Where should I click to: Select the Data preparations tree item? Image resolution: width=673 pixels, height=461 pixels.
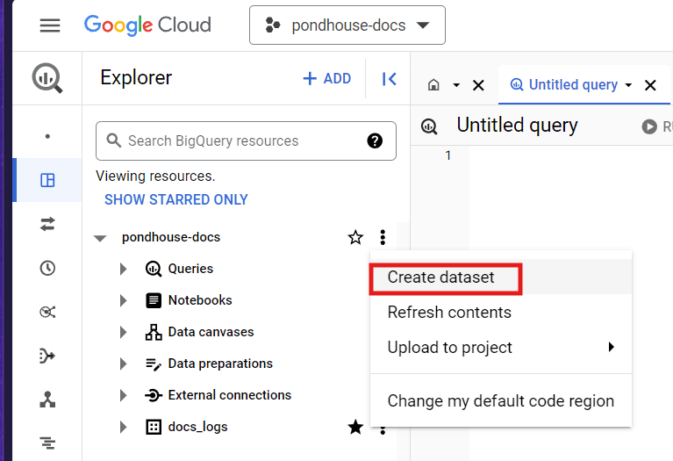tap(220, 364)
